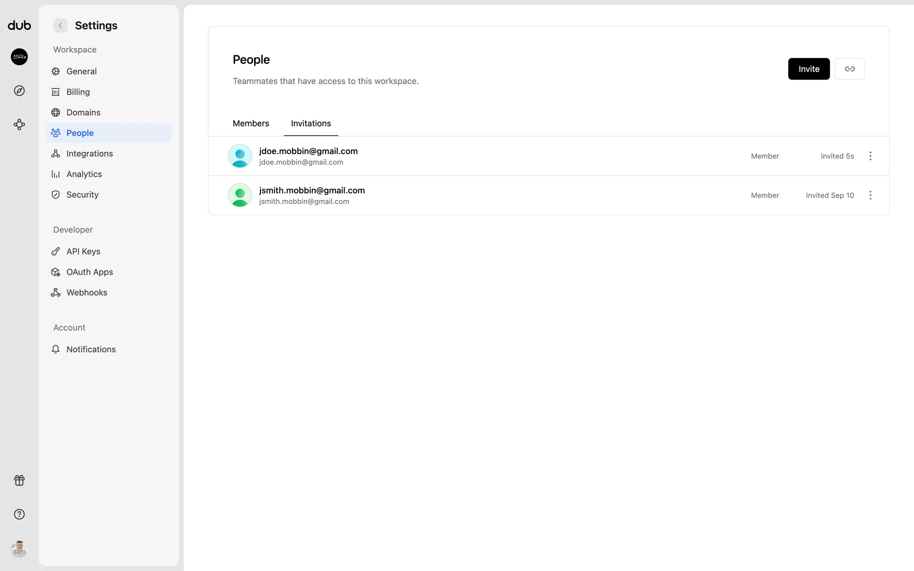This screenshot has height=571, width=914.
Task: Open the workspace avatar switcher
Action: pos(19,57)
